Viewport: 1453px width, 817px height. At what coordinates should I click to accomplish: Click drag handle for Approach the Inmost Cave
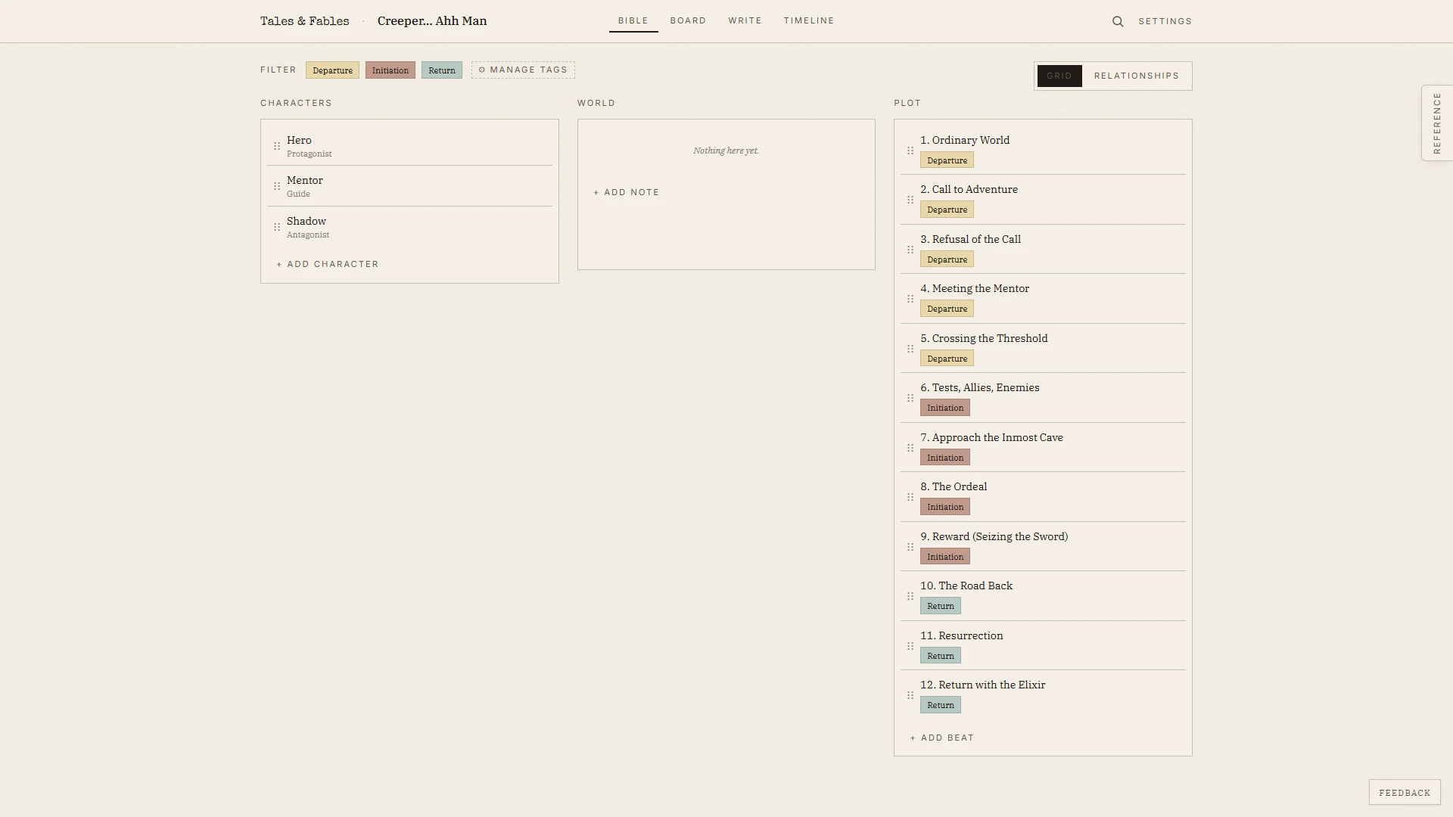(x=910, y=448)
